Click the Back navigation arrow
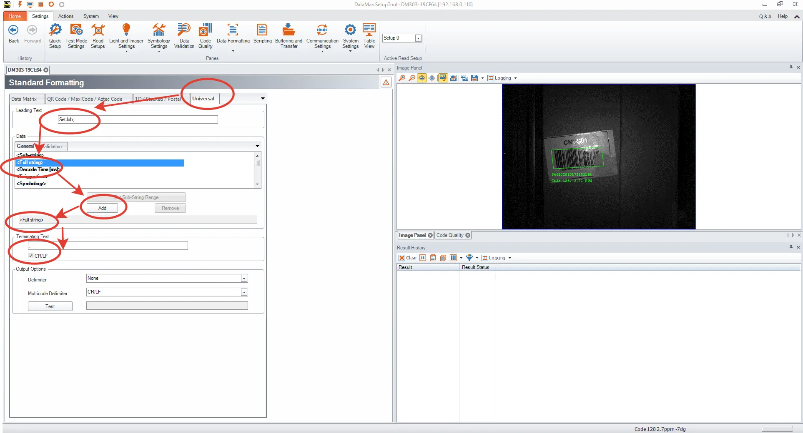 (14, 33)
